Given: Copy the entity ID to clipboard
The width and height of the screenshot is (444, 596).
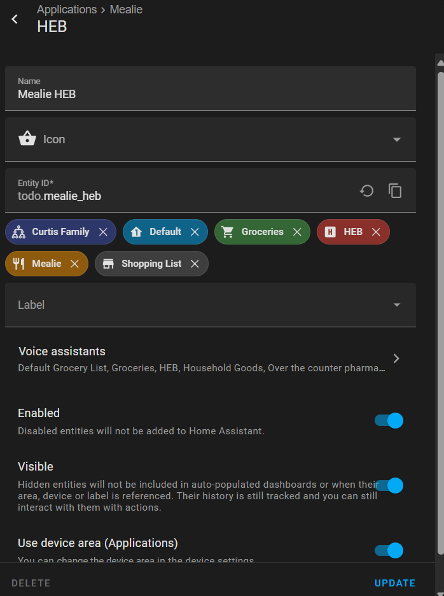Looking at the screenshot, I should (x=395, y=191).
